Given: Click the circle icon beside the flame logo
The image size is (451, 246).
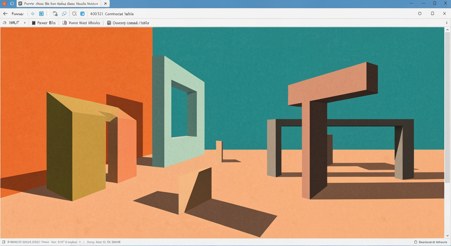Looking at the screenshot, I should [12, 4].
